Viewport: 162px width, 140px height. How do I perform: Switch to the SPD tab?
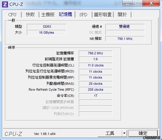tap(84, 14)
